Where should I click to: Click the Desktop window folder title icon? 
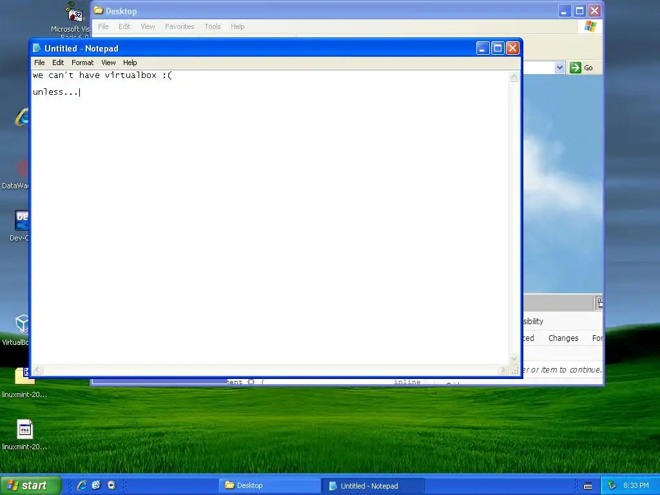(99, 10)
